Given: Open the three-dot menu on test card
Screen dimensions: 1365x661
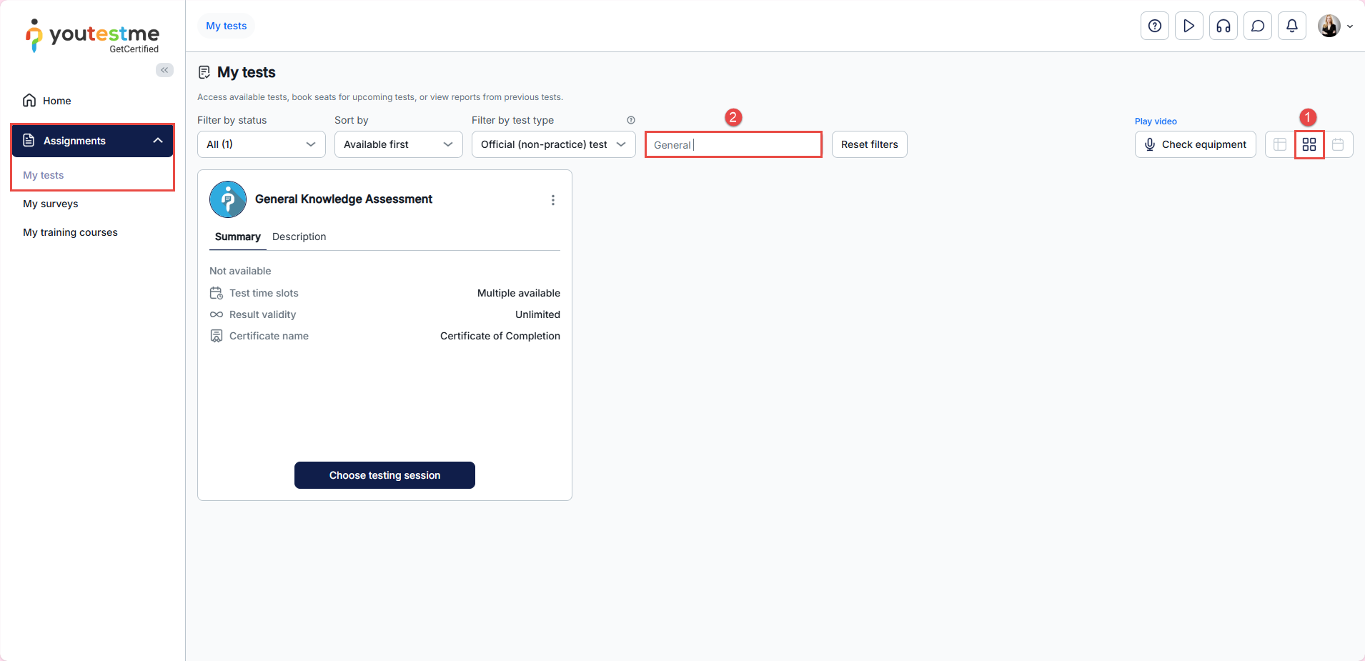Looking at the screenshot, I should coord(552,200).
